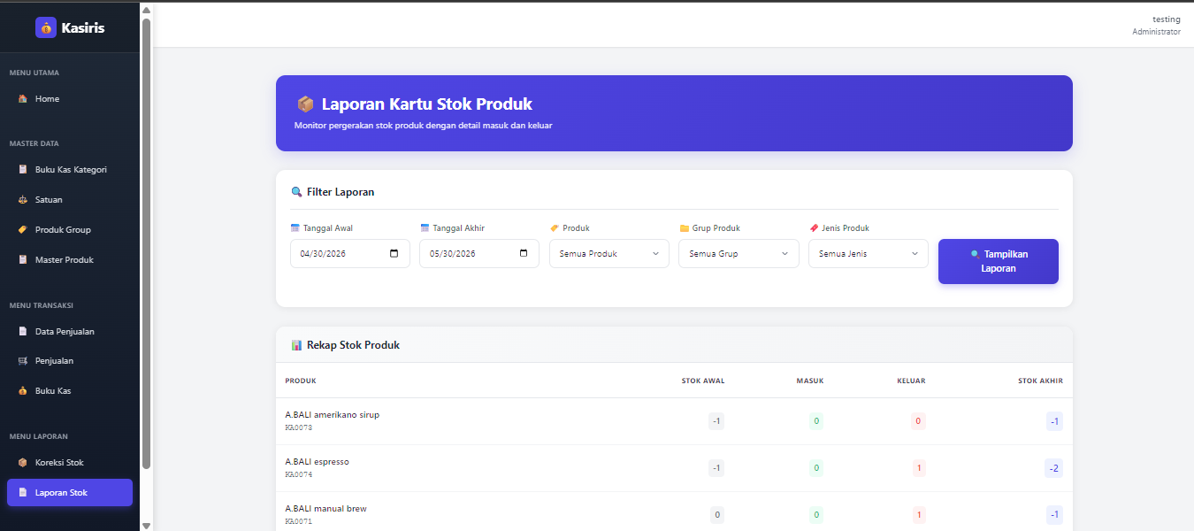Image resolution: width=1194 pixels, height=531 pixels.
Task: Open Produk Group menu item
Action: coord(70,230)
